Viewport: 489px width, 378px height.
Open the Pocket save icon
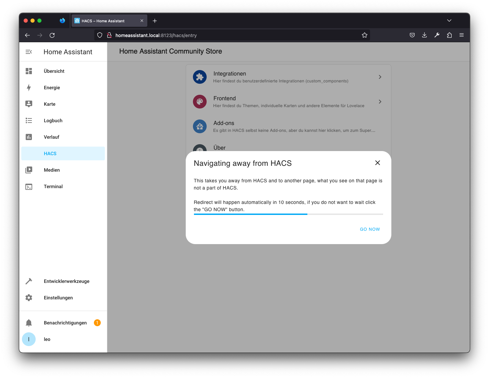412,35
